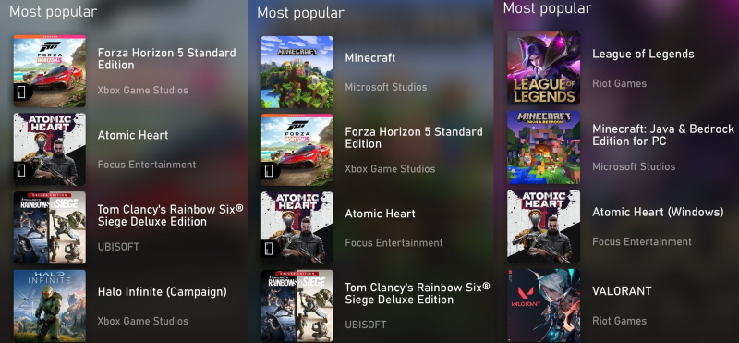Image resolution: width=739 pixels, height=343 pixels.
Task: Open Rainbow Six Siege cover in middle column
Action: (297, 306)
